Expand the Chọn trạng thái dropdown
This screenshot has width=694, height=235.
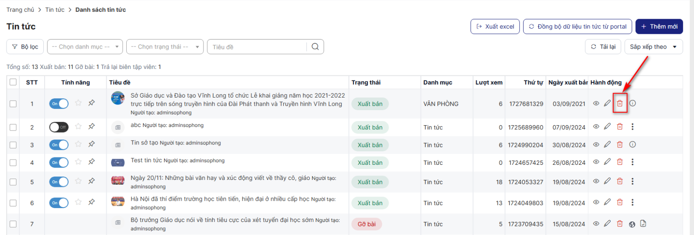pyautogui.click(x=165, y=47)
